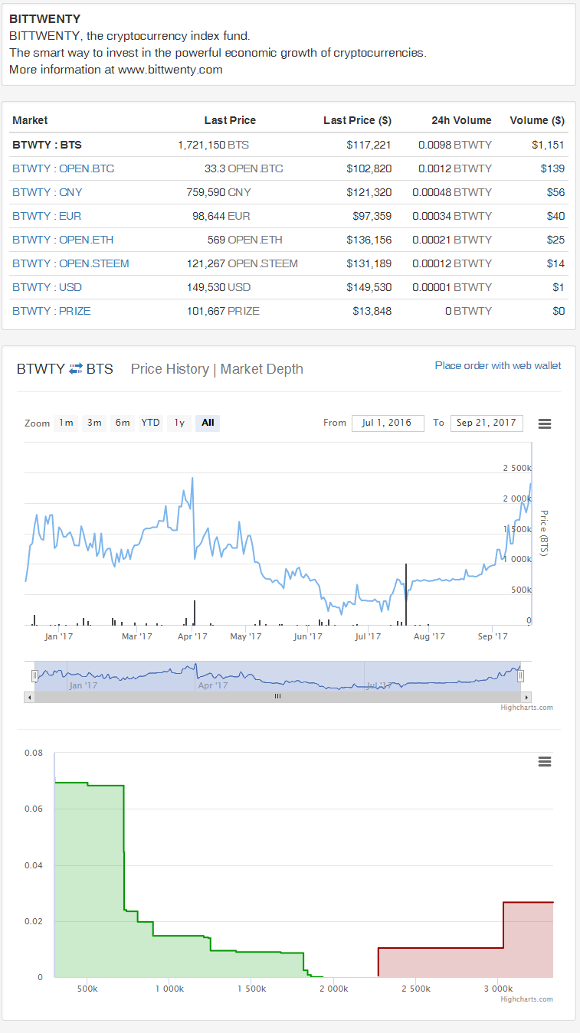Open the BTWTY : USD market
This screenshot has height=1033, width=580.
click(x=47, y=287)
